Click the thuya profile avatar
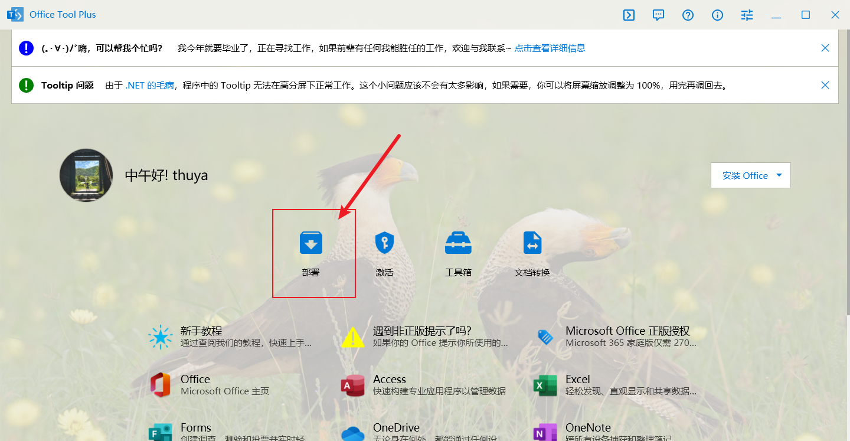 pos(86,175)
